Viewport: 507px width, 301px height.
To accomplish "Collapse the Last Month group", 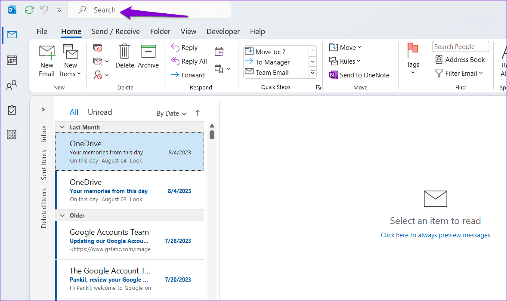I will click(x=62, y=127).
